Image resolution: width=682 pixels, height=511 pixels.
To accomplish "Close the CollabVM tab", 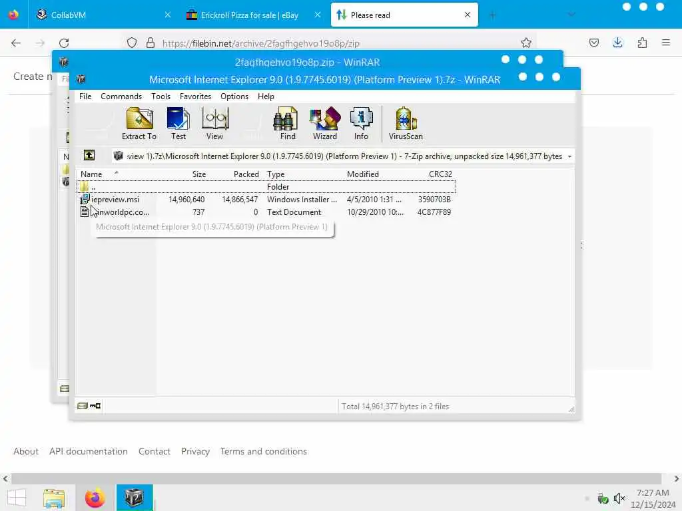I will click(168, 15).
